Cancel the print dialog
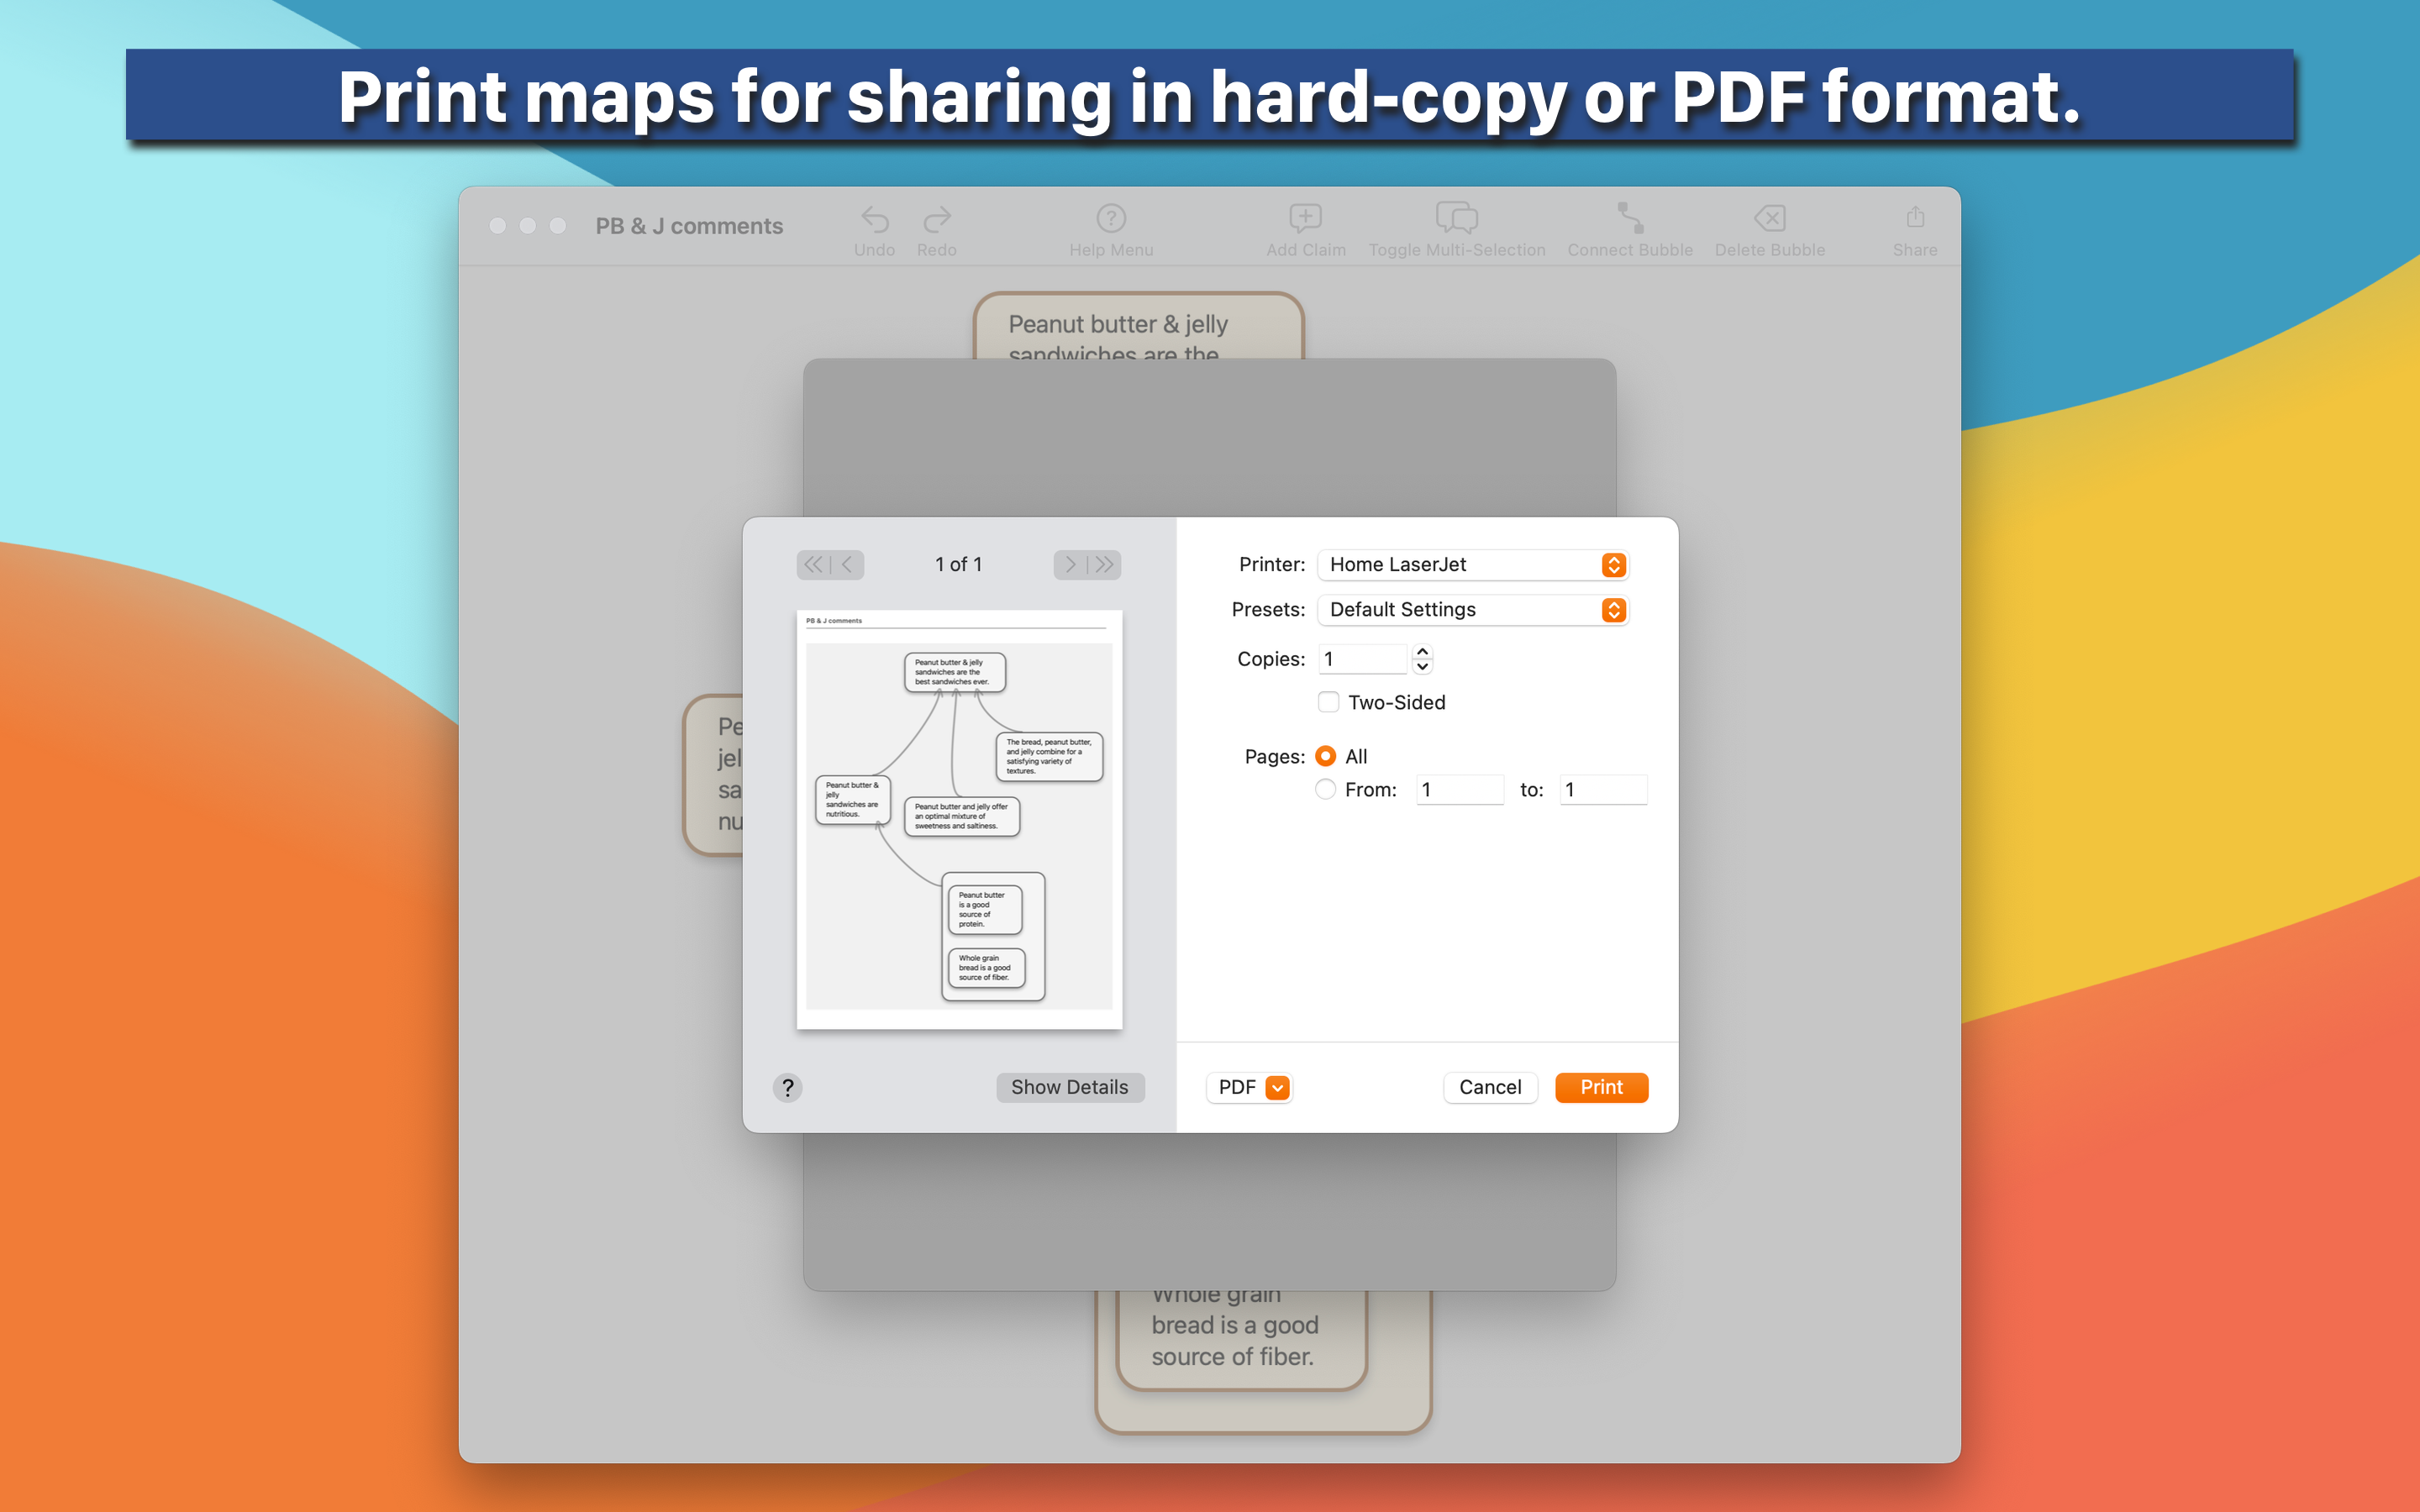 click(1489, 1087)
